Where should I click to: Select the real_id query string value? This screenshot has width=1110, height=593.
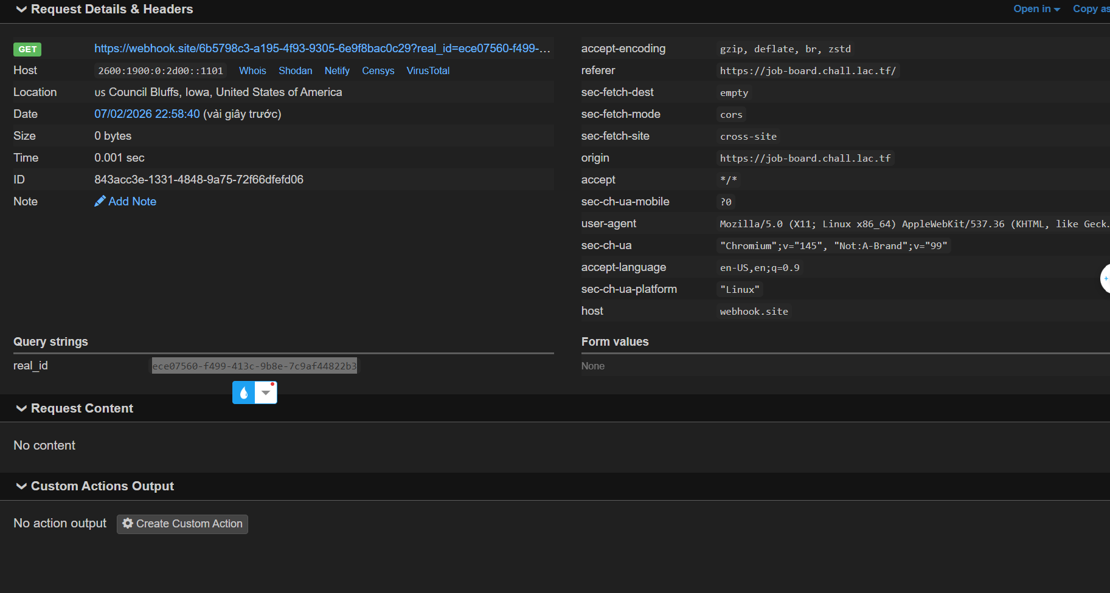(254, 366)
